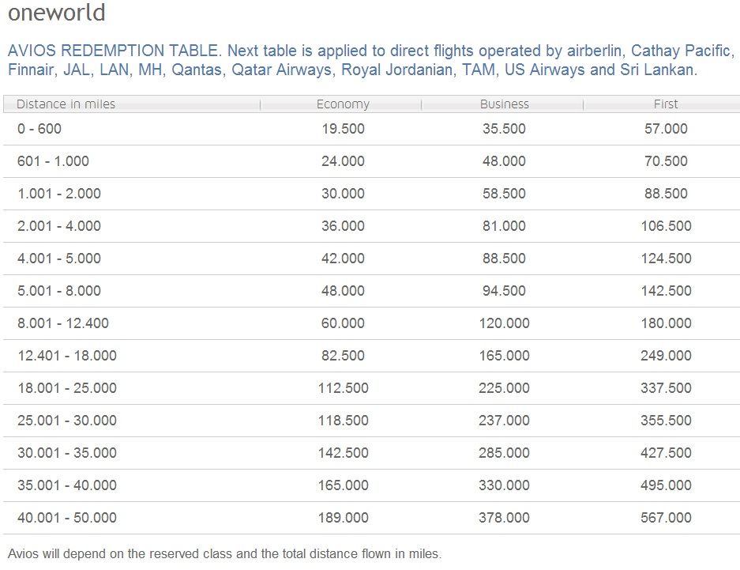Click the 106.500 First value
Image resolution: width=740 pixels, height=570 pixels.
[x=666, y=226]
